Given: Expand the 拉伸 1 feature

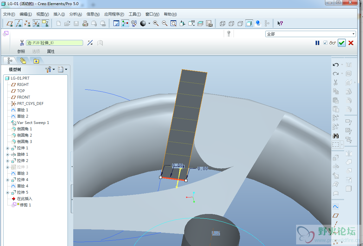Looking at the screenshot, I should click(x=7, y=148).
